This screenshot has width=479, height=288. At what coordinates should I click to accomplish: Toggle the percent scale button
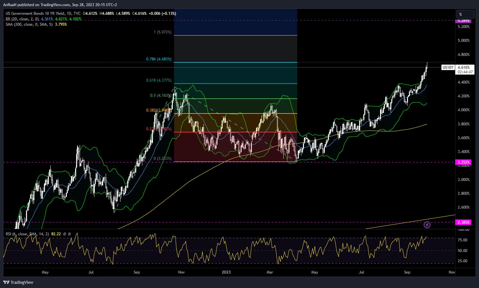(465, 14)
